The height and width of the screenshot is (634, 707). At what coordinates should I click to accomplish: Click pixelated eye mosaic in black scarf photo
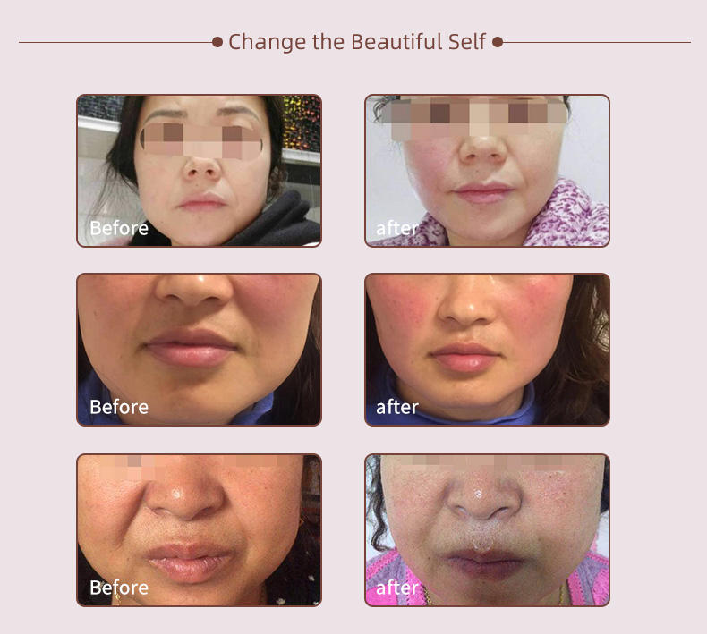tap(201, 141)
